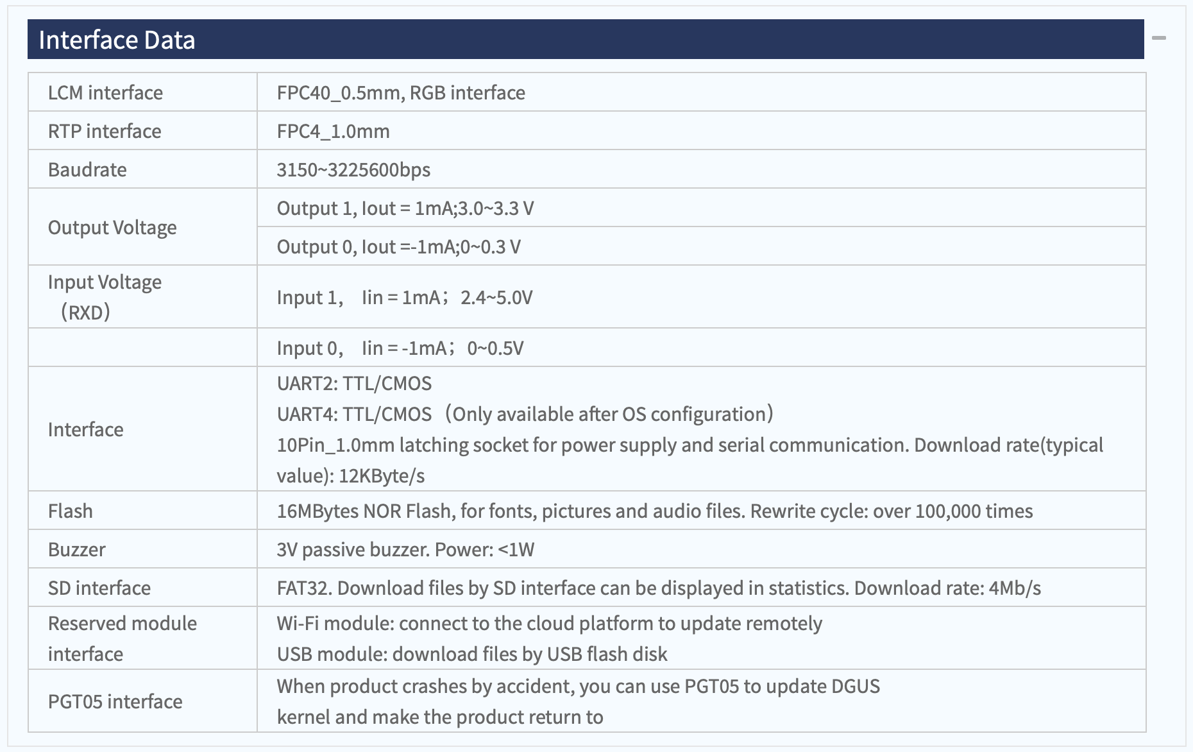Select the LCM interface row label
The image size is (1193, 752).
(x=105, y=92)
